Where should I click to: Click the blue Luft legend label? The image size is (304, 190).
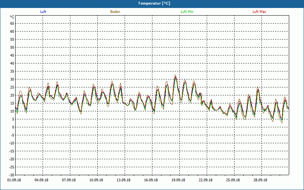pyautogui.click(x=43, y=12)
